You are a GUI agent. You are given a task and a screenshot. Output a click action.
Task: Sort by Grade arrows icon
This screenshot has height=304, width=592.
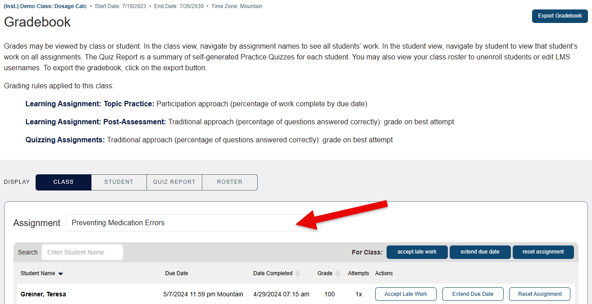pyautogui.click(x=338, y=273)
